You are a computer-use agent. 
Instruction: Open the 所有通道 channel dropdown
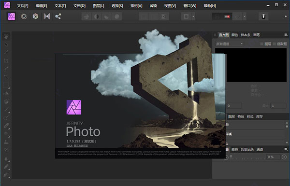[x=229, y=44]
